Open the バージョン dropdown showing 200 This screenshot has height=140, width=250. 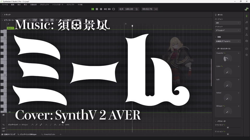click(228, 23)
